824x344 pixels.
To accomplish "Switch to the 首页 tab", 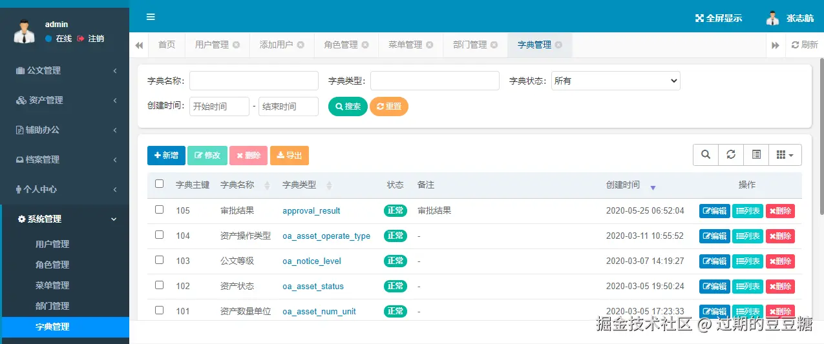I will [x=167, y=45].
